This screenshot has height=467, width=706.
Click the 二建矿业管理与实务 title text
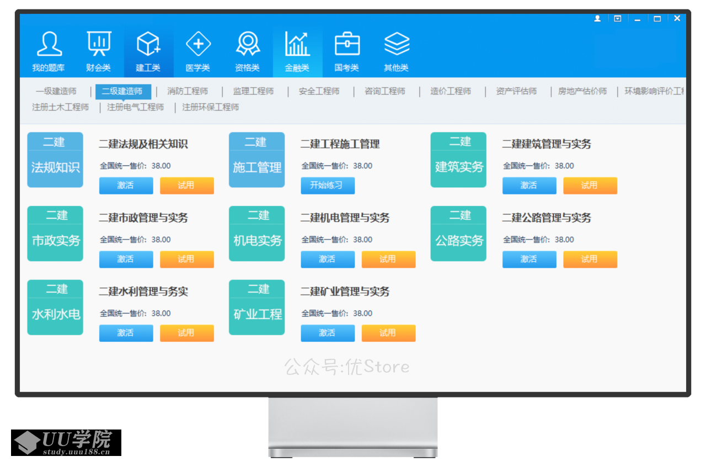(345, 292)
